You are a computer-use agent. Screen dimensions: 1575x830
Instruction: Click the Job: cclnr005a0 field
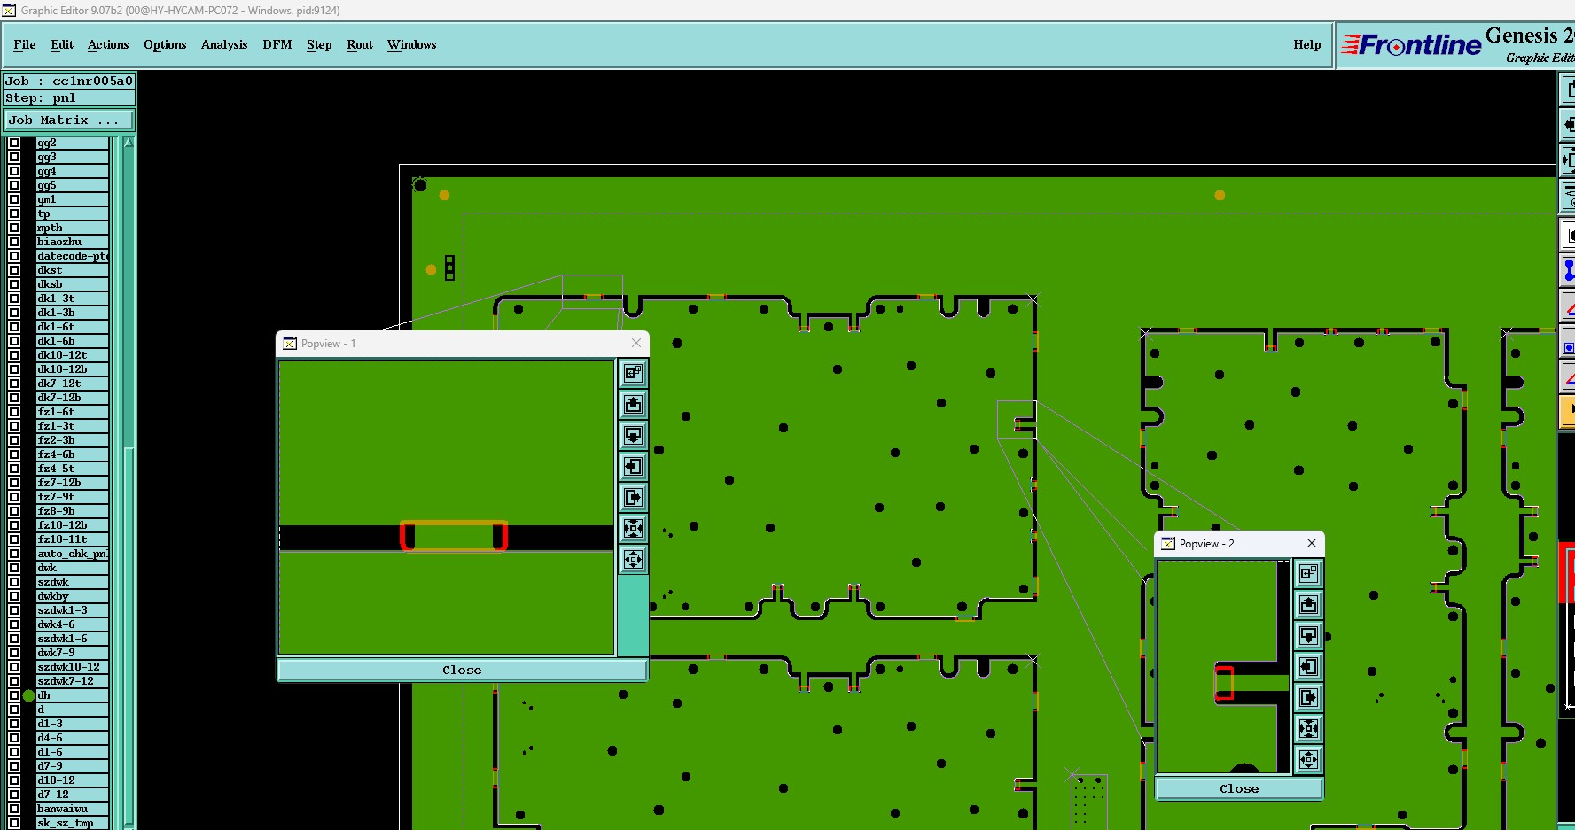point(69,81)
